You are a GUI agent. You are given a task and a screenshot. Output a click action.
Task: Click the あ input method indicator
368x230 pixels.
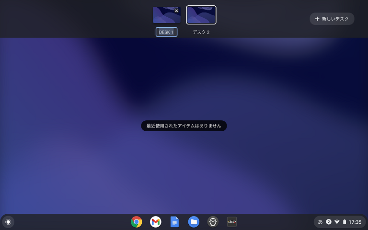[x=320, y=222]
